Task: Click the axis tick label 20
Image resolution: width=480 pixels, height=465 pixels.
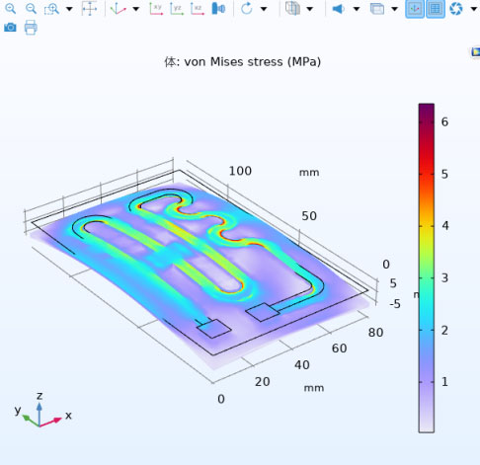Action: coord(263,382)
